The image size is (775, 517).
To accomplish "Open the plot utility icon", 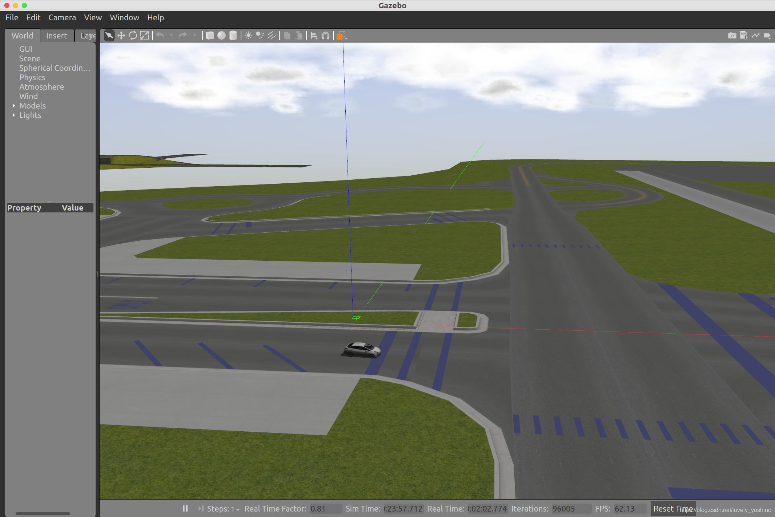I will tap(755, 36).
